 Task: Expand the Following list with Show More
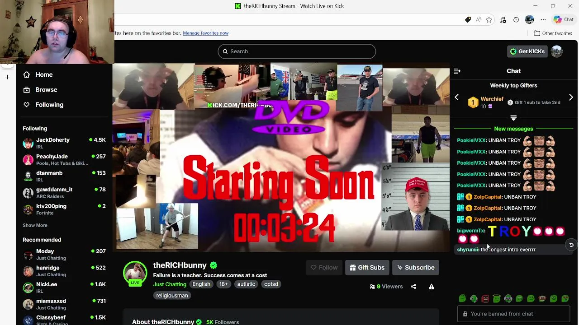point(35,225)
